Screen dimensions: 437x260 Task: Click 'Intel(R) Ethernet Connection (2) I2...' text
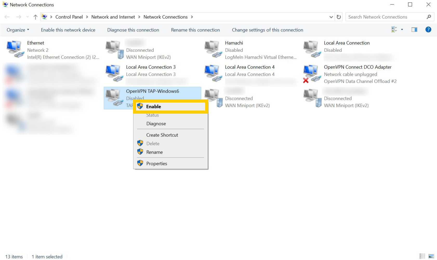(x=63, y=57)
